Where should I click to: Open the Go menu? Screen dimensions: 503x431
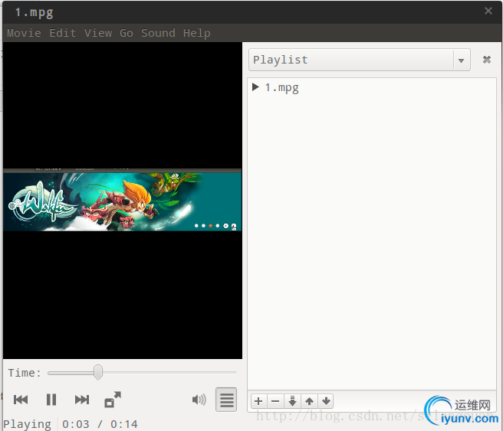[x=127, y=33]
